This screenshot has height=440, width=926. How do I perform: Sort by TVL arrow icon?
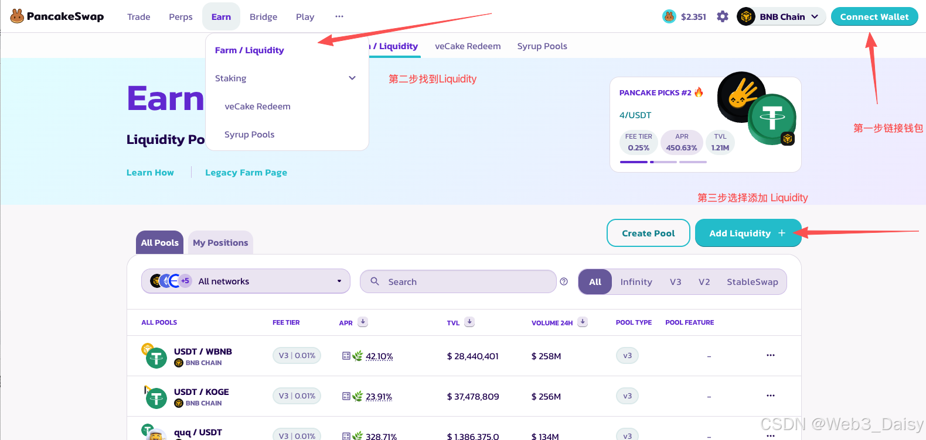click(469, 322)
